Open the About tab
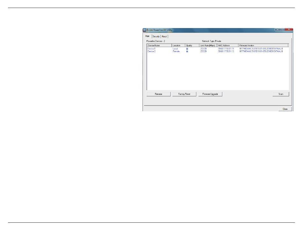 [164, 36]
